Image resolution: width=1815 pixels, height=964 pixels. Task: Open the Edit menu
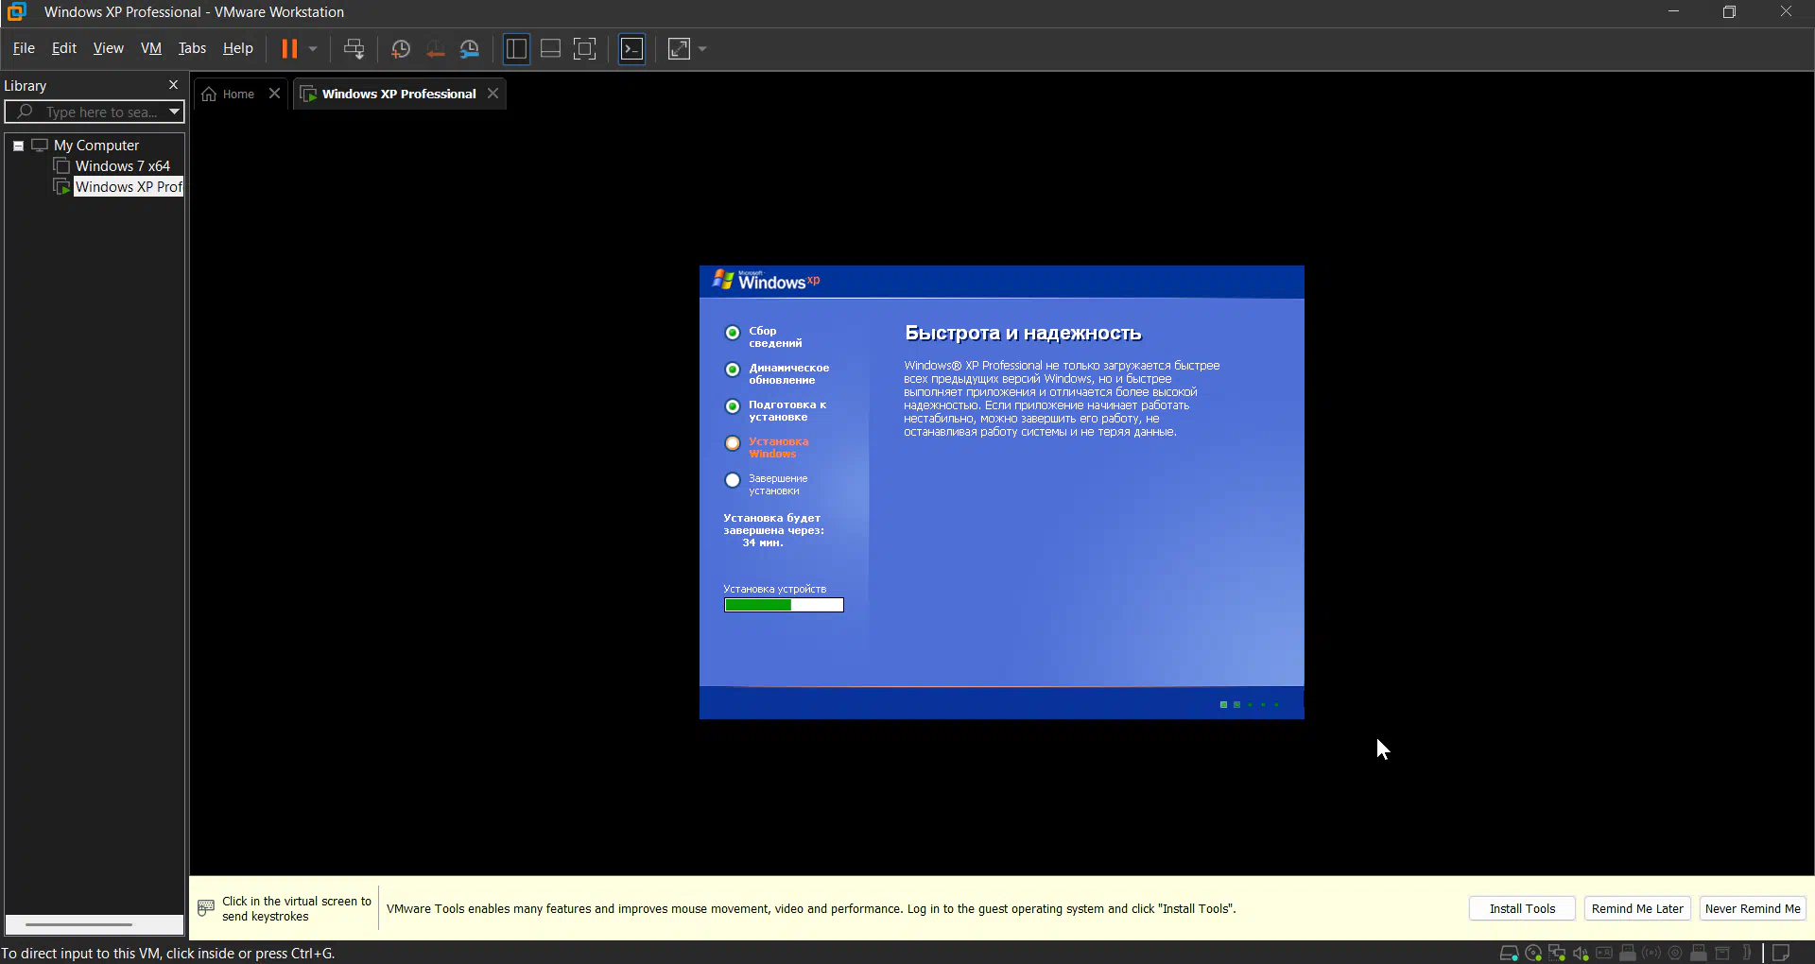pos(64,48)
